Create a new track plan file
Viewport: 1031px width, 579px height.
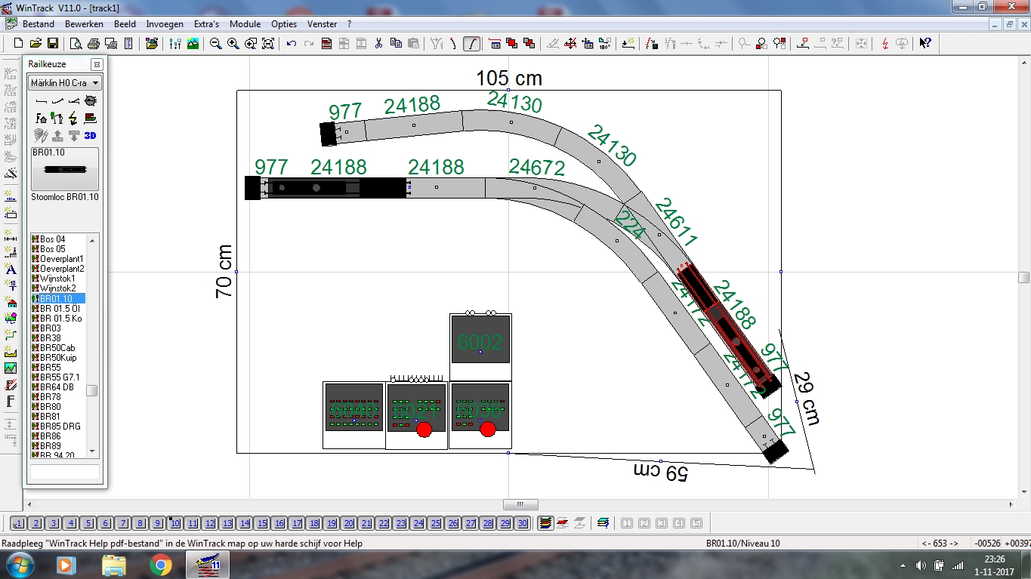pos(19,44)
